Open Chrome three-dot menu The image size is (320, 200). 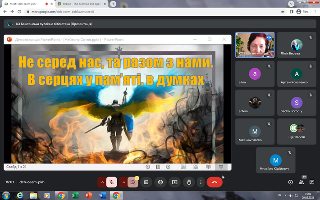(x=315, y=12)
